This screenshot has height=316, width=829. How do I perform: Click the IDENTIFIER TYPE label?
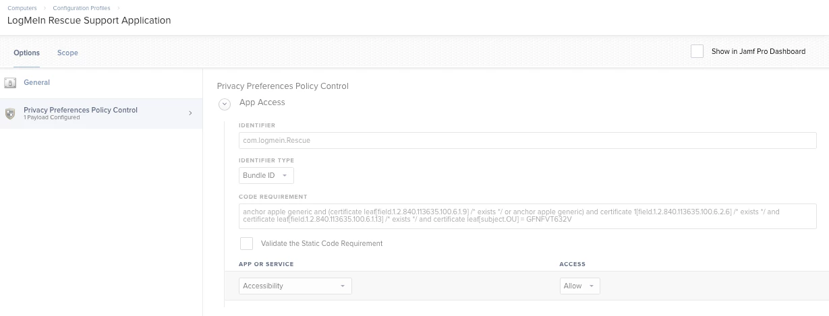(266, 160)
